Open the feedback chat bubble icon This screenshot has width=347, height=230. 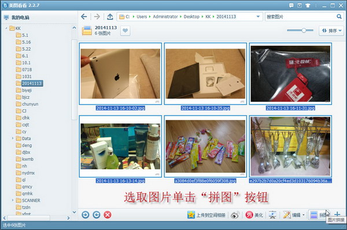pos(291,6)
